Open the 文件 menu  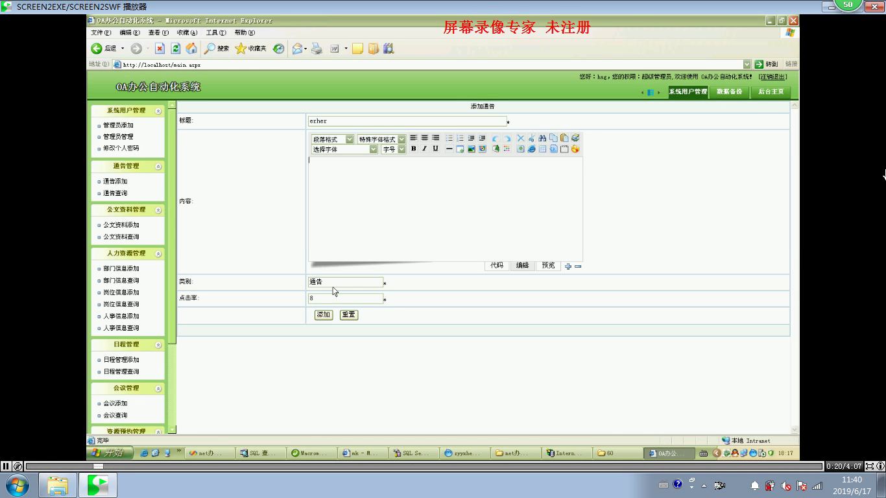coord(101,32)
